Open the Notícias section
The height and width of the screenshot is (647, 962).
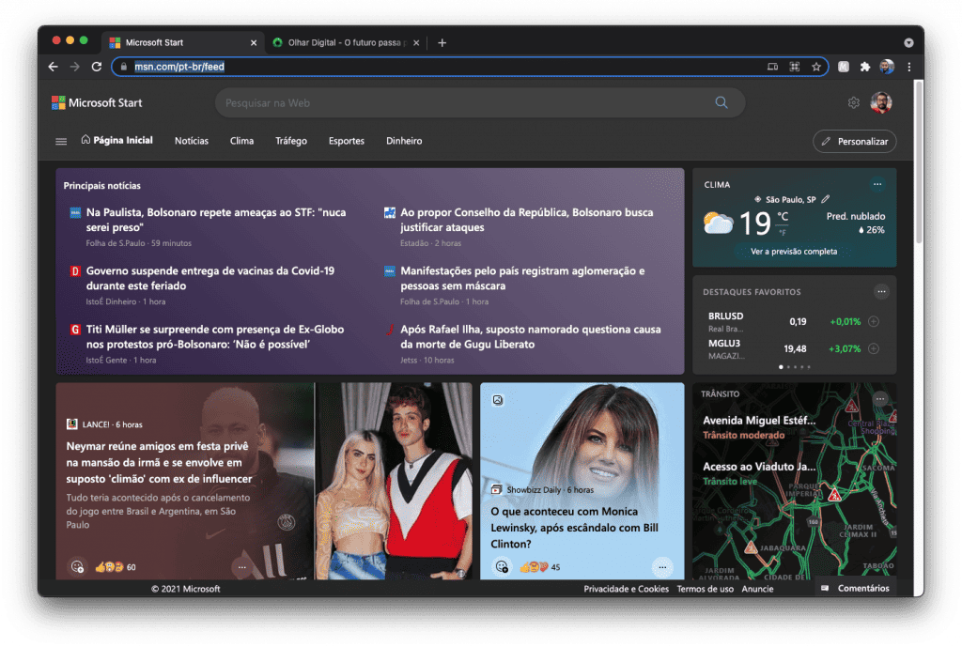(192, 141)
